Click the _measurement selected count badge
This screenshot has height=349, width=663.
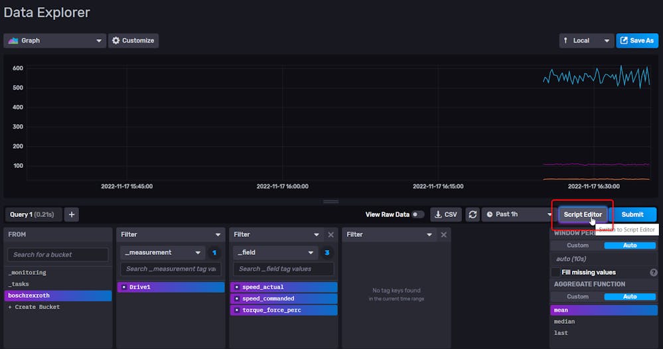click(214, 253)
